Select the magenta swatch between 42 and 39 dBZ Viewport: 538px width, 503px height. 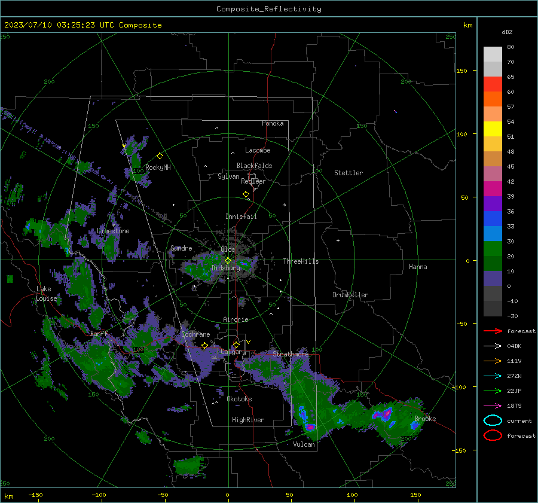coord(493,189)
